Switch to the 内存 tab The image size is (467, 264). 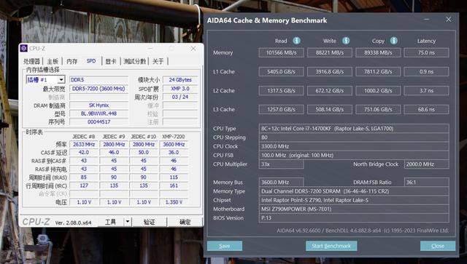72,61
